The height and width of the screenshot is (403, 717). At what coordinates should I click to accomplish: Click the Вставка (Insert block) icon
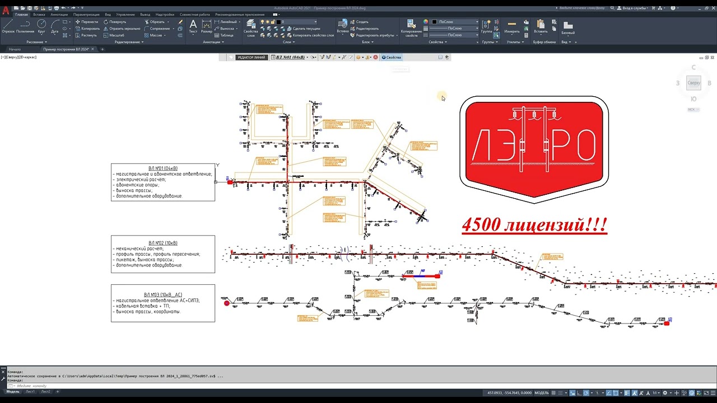[x=343, y=26]
